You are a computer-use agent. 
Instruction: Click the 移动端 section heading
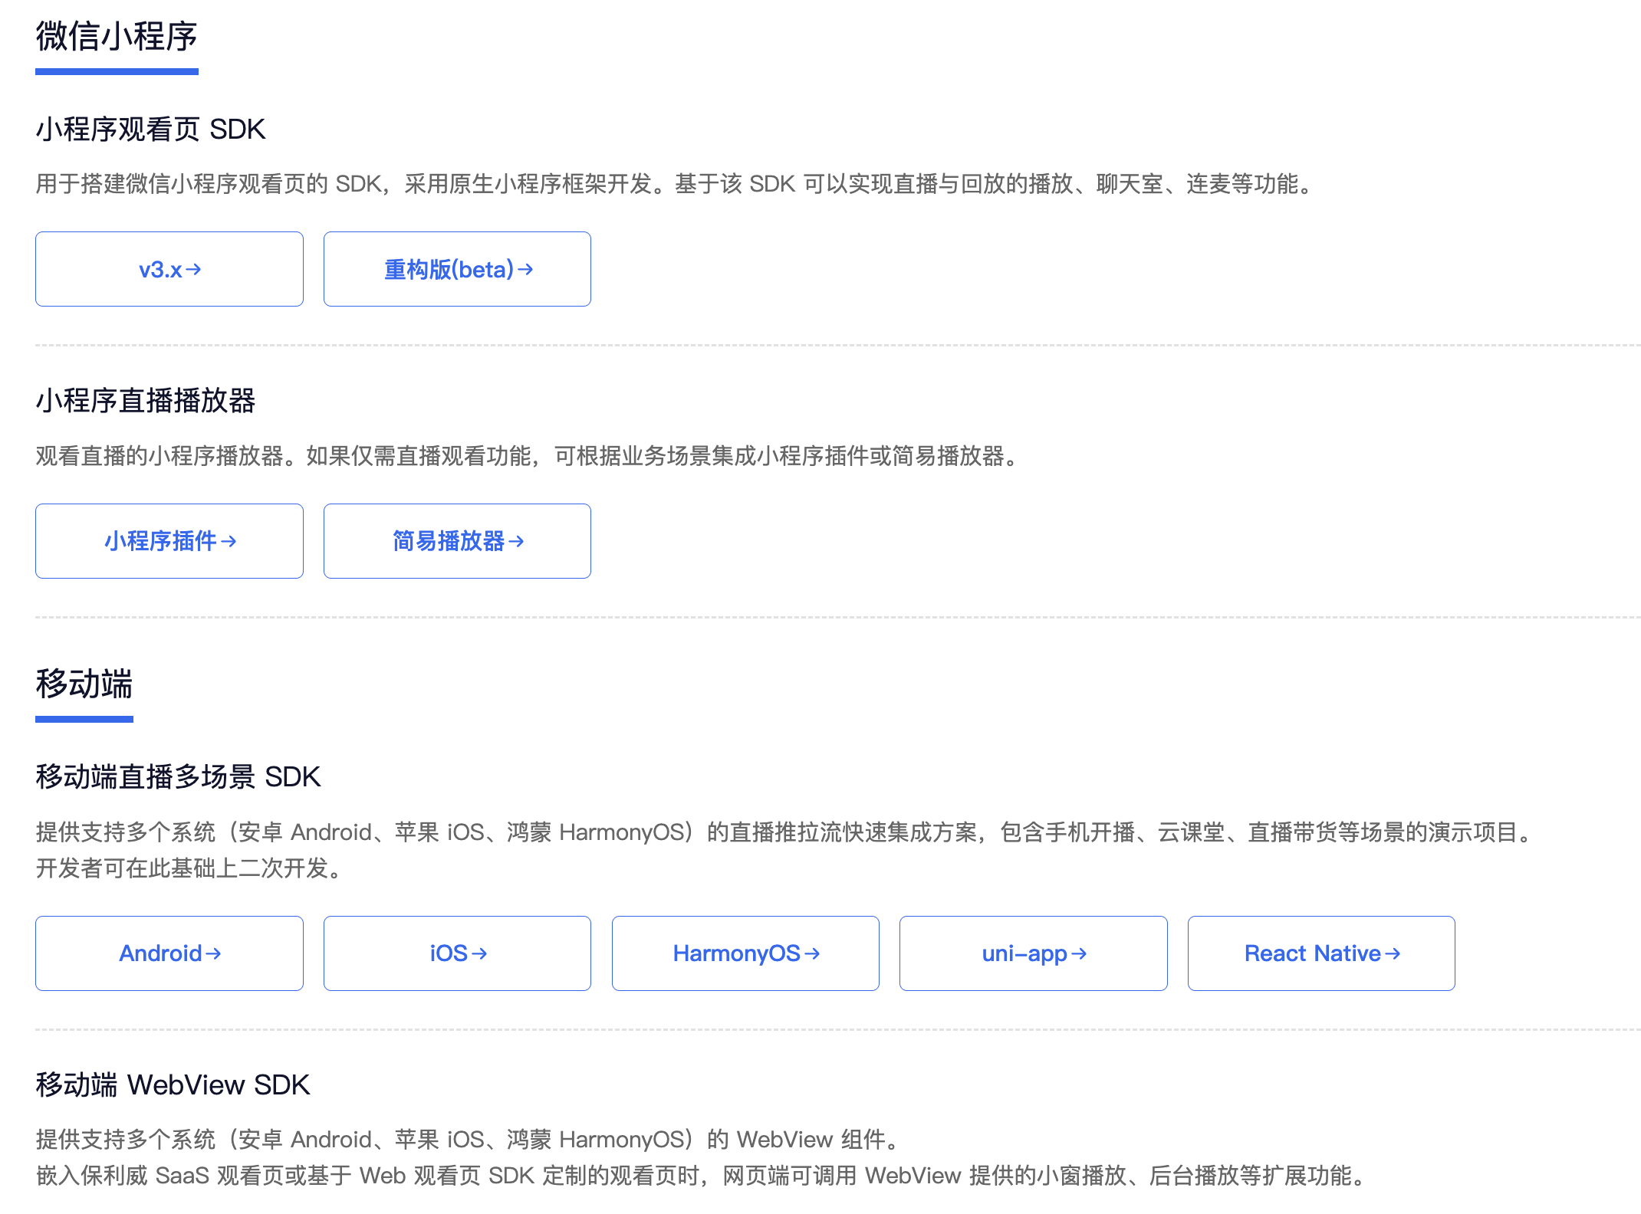[84, 684]
